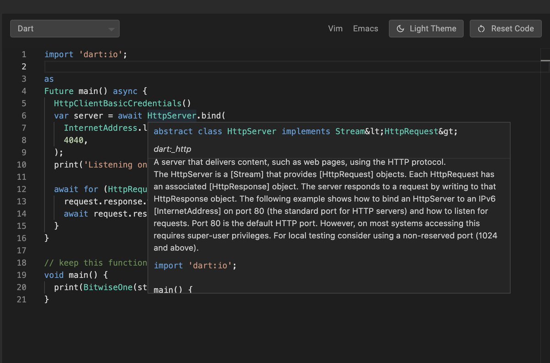Click import 'dart:io'; in tooltip example
550x363 pixels.
coord(195,266)
